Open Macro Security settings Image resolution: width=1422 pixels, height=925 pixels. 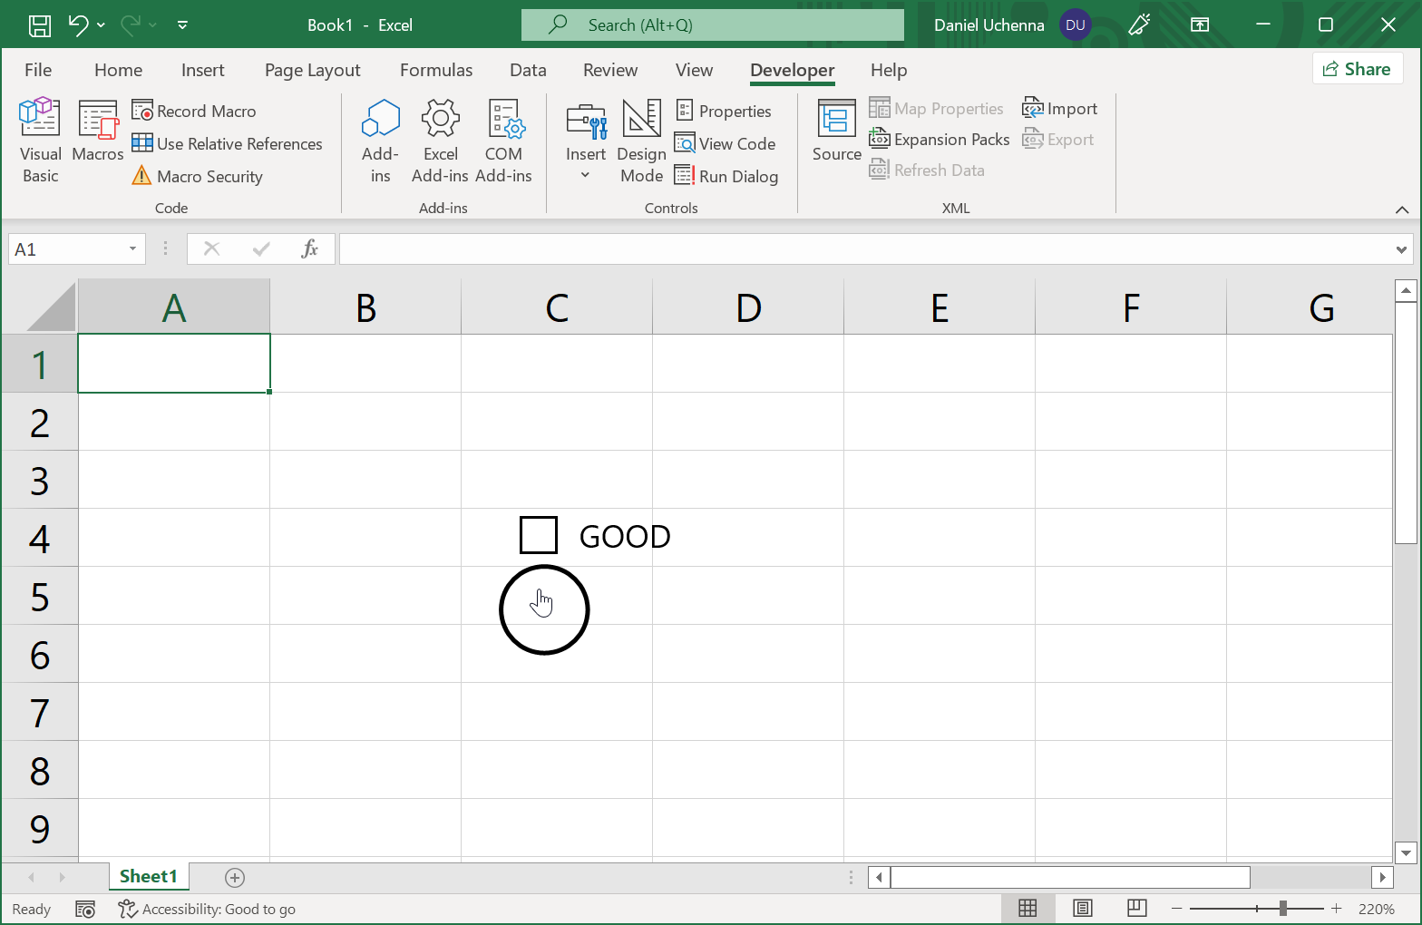click(198, 176)
